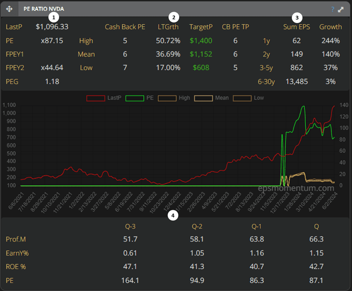Select the 50.72% high growth value
The image size is (352, 291).
[x=168, y=41]
